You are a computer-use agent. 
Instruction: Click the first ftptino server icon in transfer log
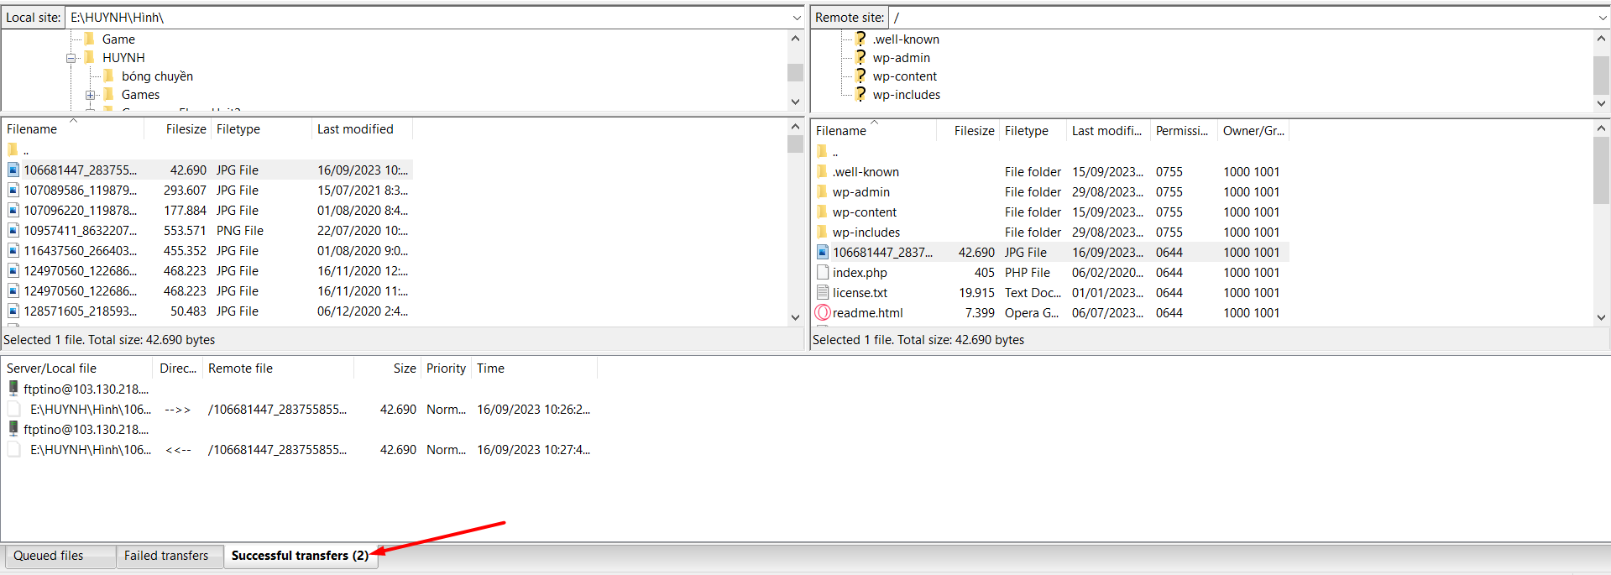click(13, 389)
